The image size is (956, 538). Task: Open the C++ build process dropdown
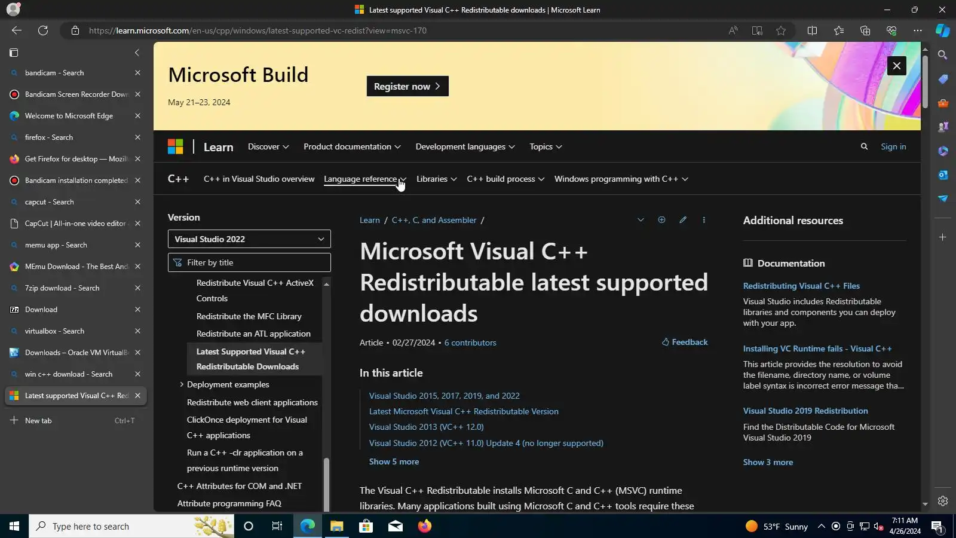click(505, 179)
